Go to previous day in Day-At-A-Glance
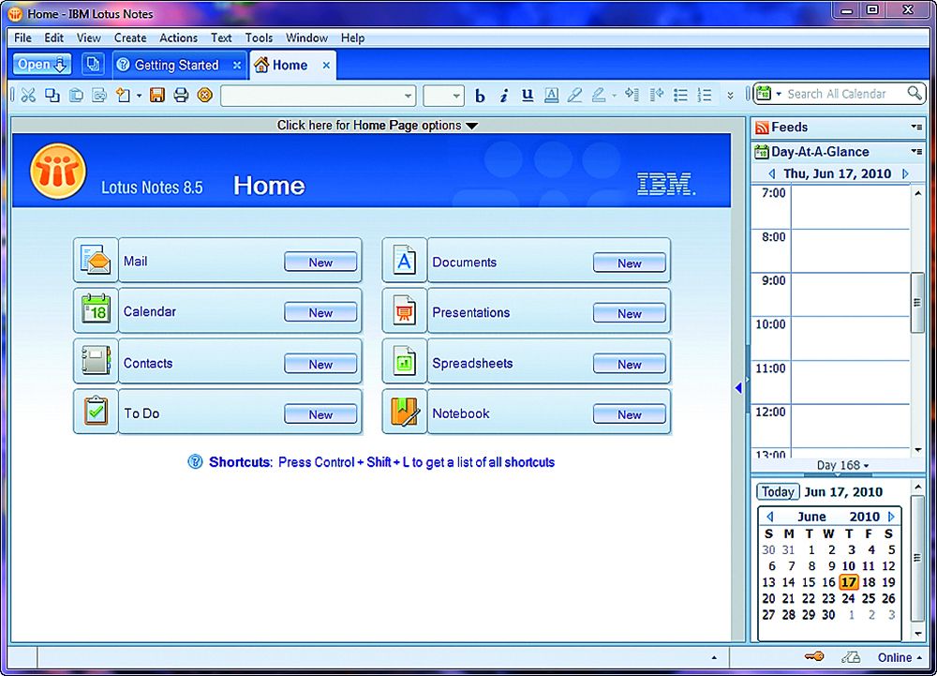This screenshot has width=937, height=676. 771,174
